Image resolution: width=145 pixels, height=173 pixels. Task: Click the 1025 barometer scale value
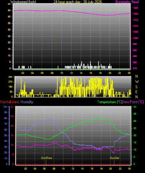(135, 8)
